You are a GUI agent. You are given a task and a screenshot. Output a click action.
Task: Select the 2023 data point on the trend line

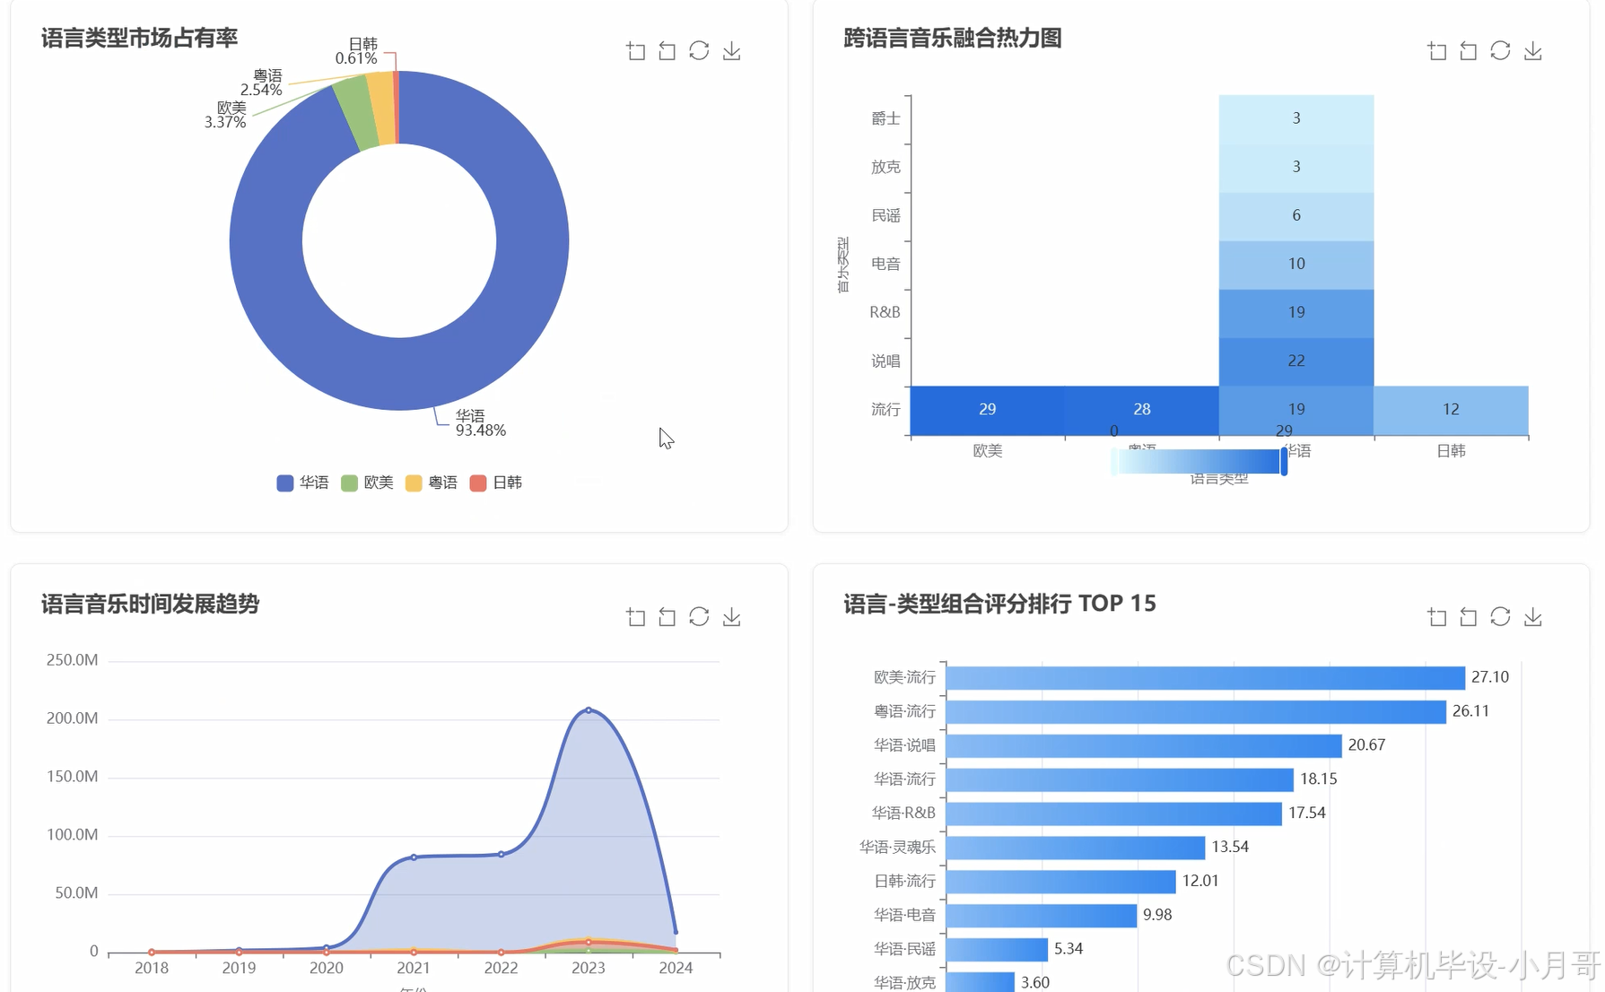pos(589,711)
